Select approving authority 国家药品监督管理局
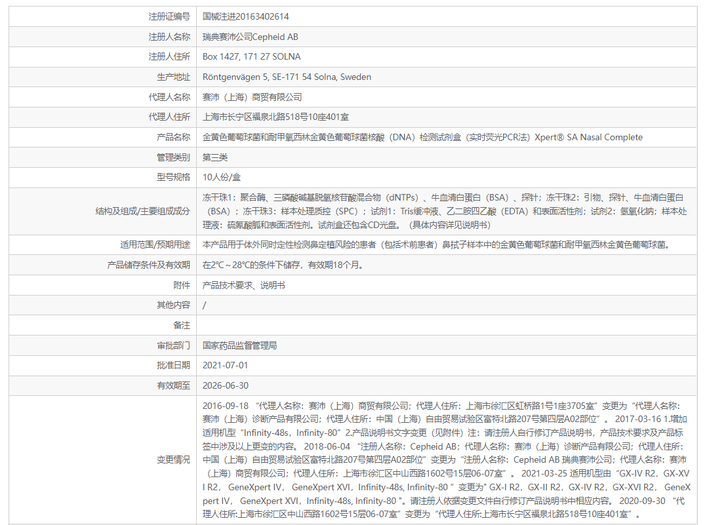The height and width of the screenshot is (525, 705). pyautogui.click(x=239, y=345)
